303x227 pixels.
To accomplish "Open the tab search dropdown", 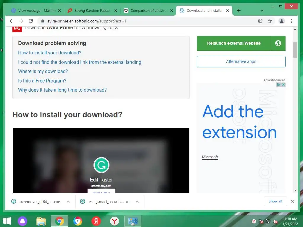I will (262, 11).
